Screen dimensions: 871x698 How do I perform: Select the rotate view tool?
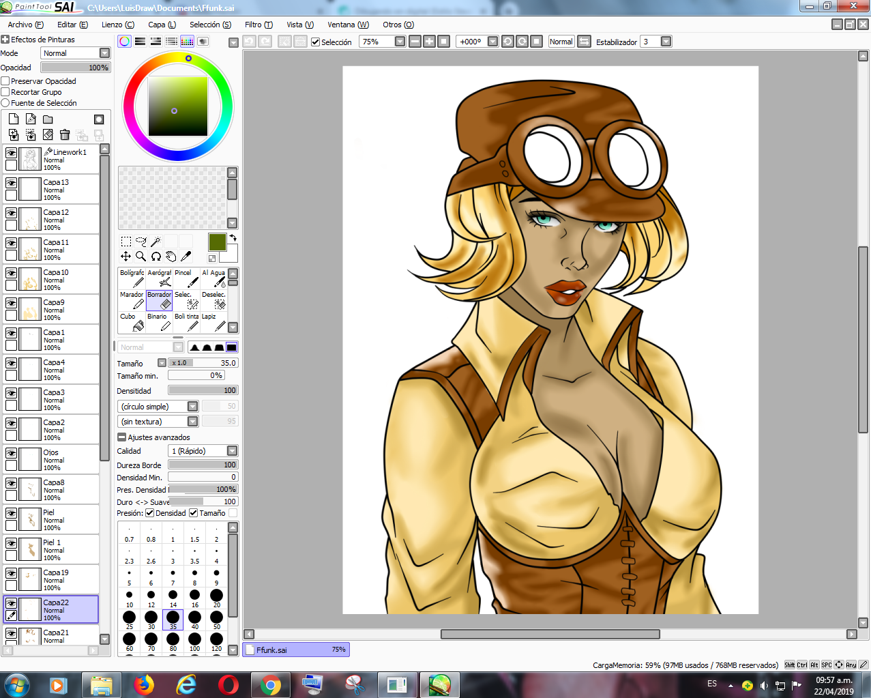click(x=156, y=257)
